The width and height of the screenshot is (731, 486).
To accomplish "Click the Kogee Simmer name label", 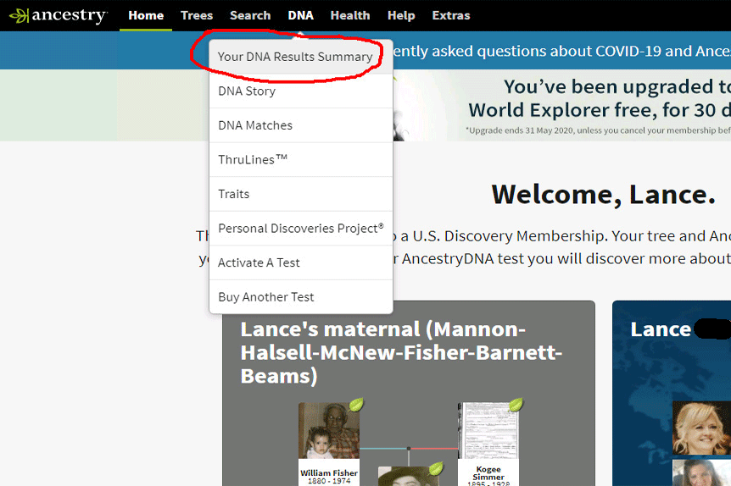I will (x=488, y=475).
